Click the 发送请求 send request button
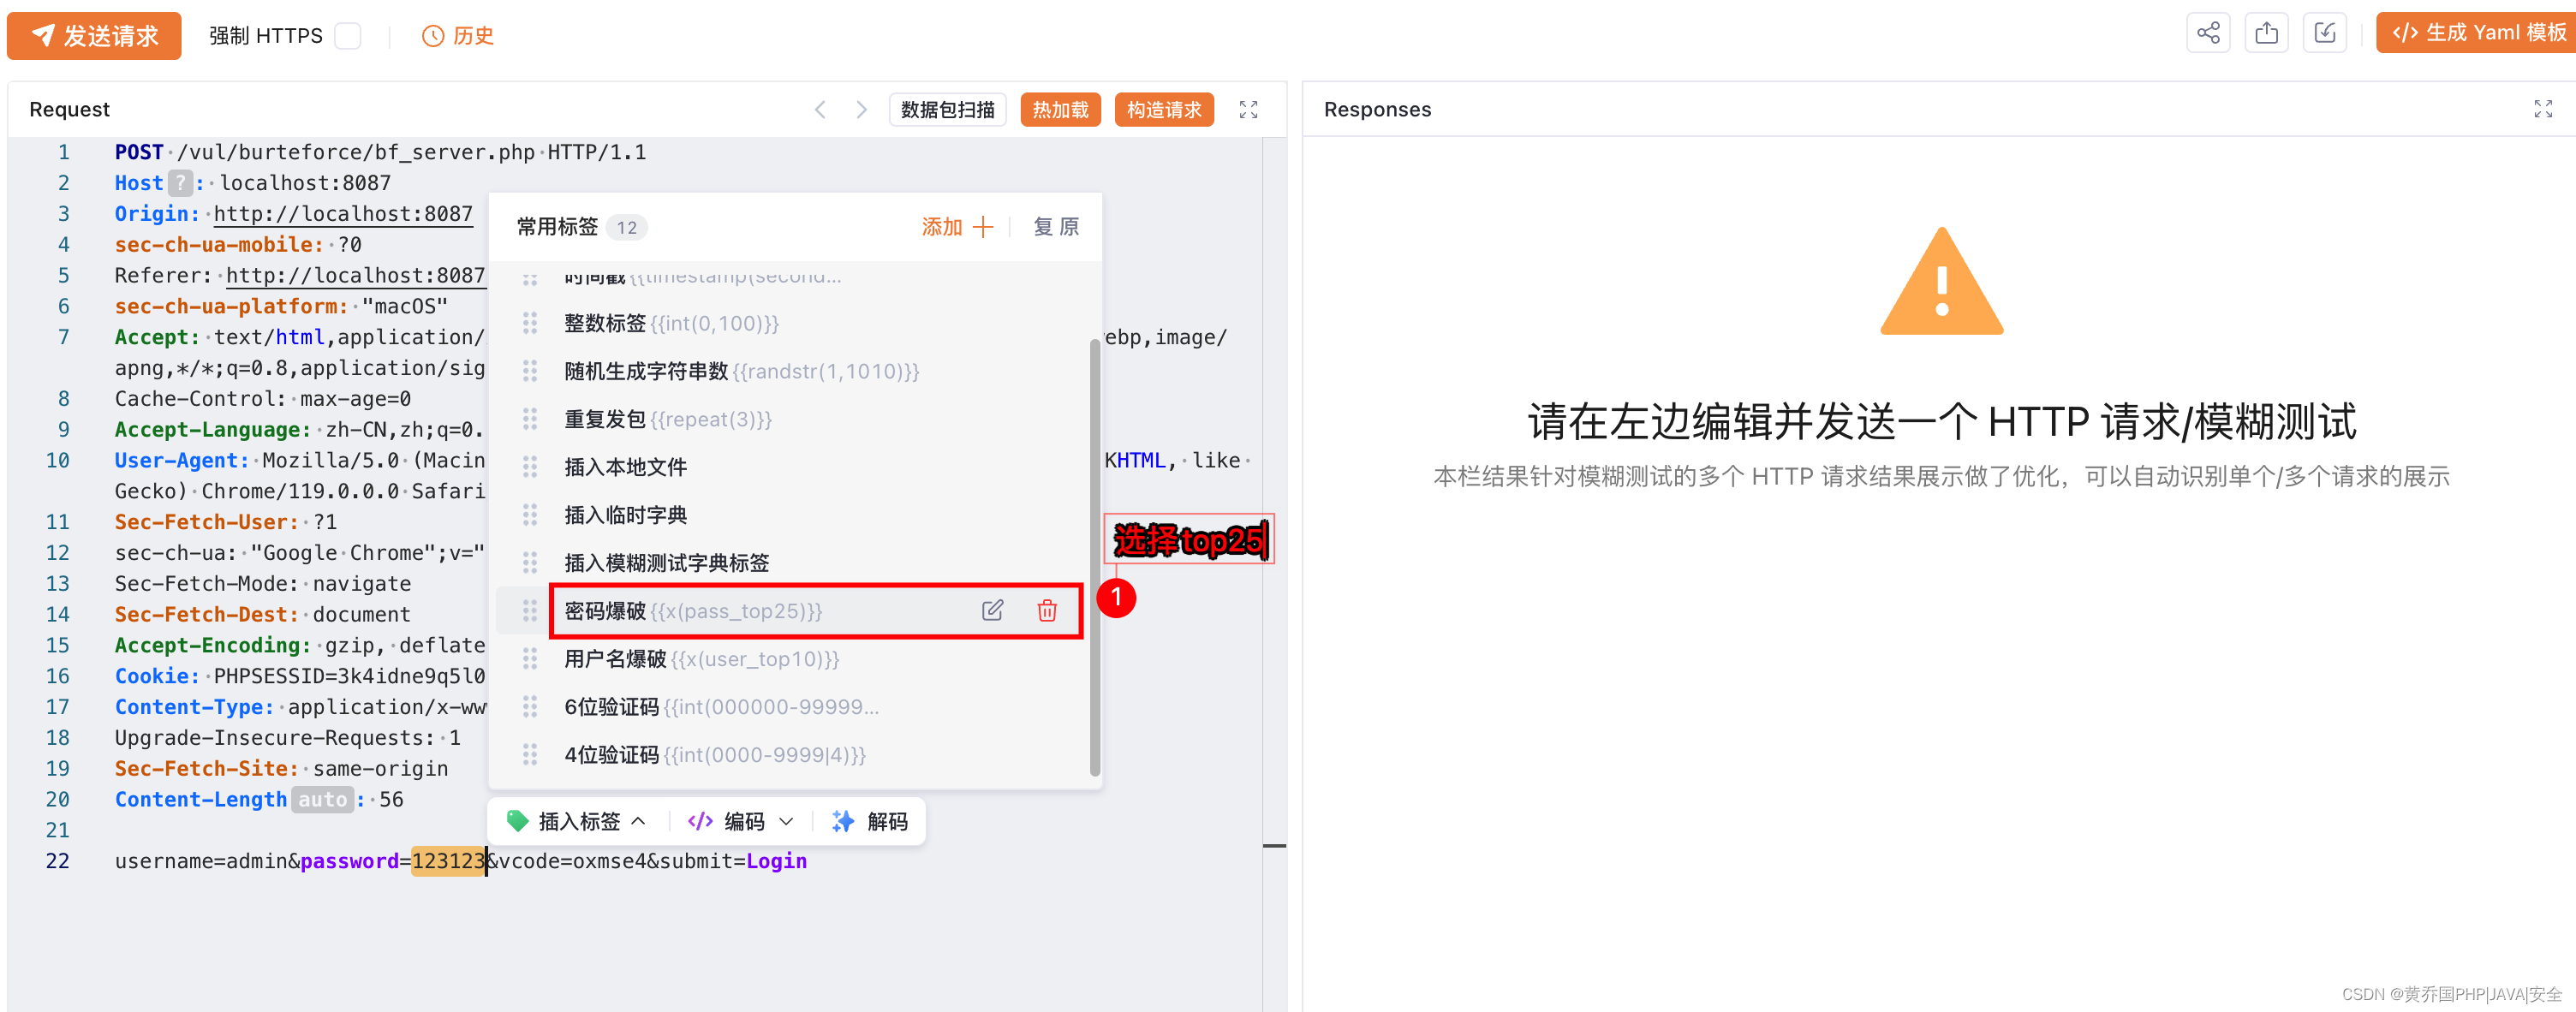Viewport: 2576px width, 1012px height. [x=94, y=36]
